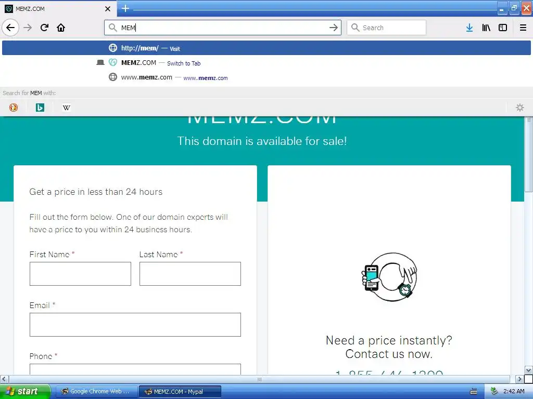The image size is (533, 399).
Task: Click into the address bar text field
Action: coord(223,28)
